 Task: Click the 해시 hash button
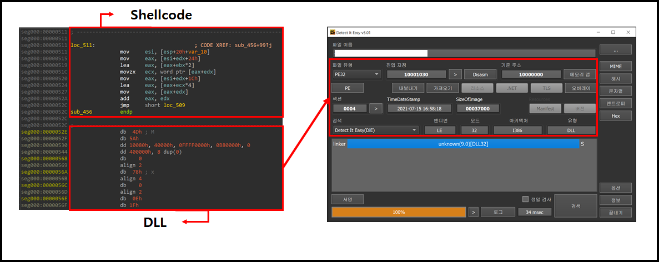(x=615, y=79)
